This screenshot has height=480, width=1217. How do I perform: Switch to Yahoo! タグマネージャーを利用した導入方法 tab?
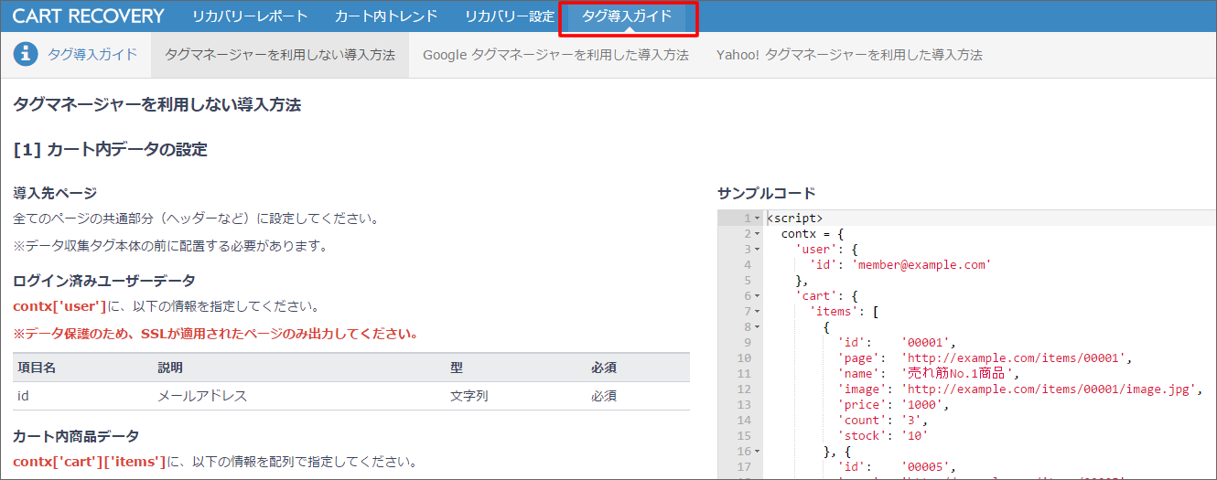tap(849, 55)
